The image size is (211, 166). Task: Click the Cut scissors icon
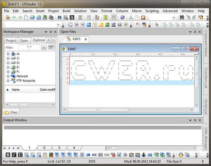click(131, 17)
